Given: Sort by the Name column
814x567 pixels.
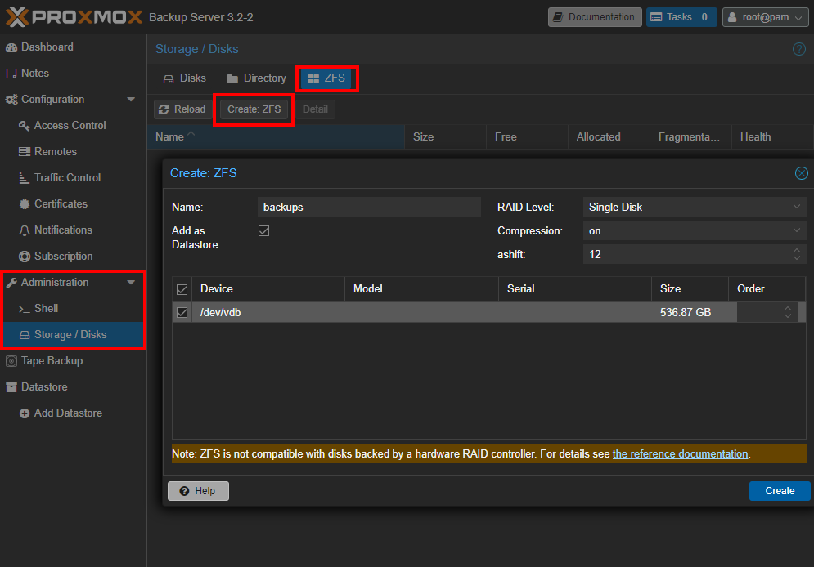Looking at the screenshot, I should 276,136.
